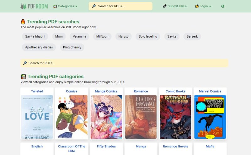Open the Romance Novels category link
Screen dimensions: 251x155
[x=175, y=146]
